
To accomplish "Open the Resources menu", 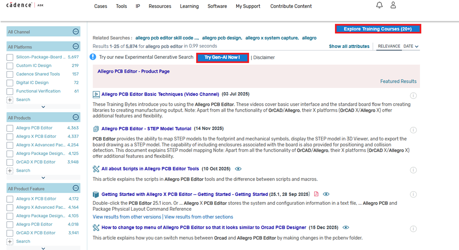I will (160, 6).
